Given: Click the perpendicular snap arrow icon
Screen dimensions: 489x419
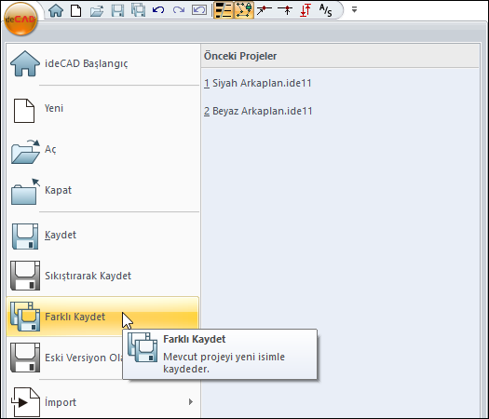Looking at the screenshot, I should 285,10.
